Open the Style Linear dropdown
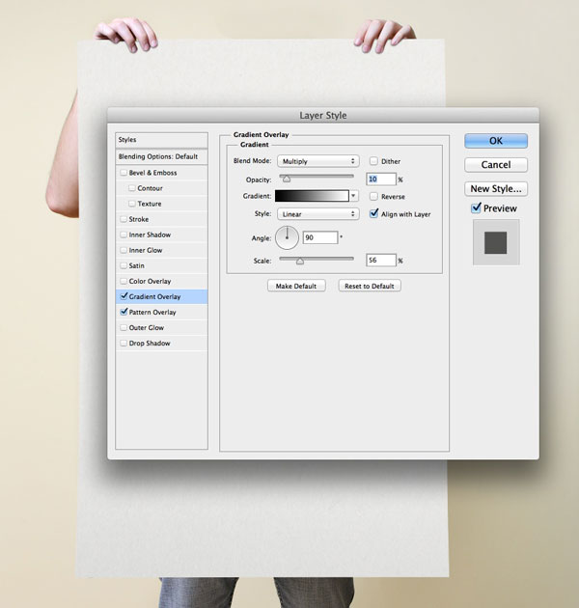The image size is (579, 608). pyautogui.click(x=318, y=214)
